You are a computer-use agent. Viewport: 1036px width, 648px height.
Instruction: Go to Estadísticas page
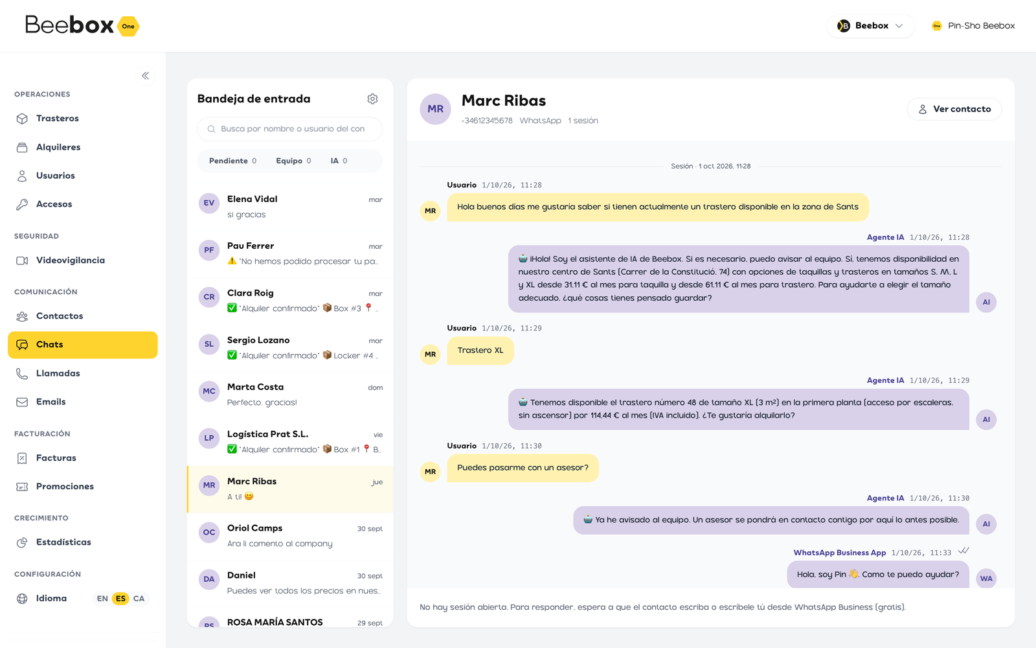82,542
